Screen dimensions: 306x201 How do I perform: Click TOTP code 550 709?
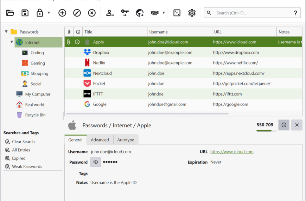point(265,125)
